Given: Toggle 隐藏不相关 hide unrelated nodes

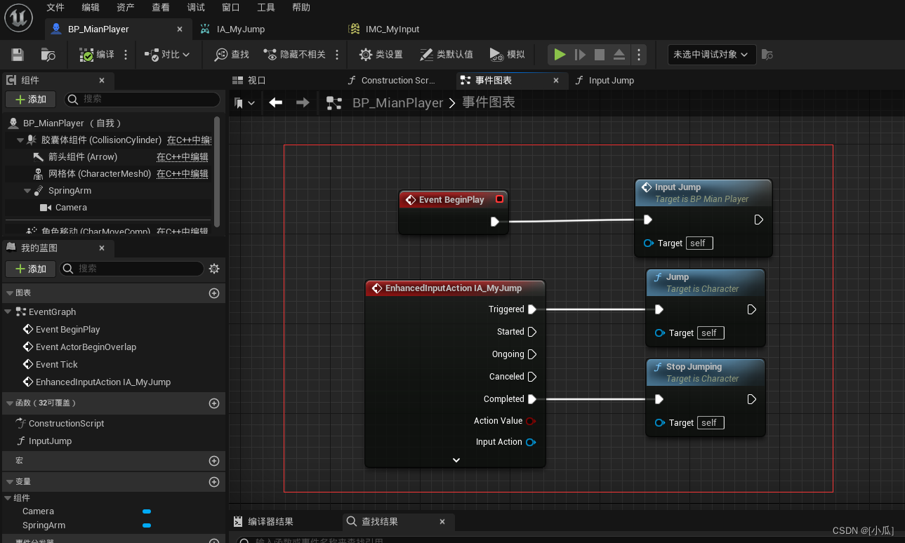Looking at the screenshot, I should 294,54.
